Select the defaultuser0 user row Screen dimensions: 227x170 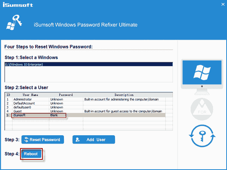[86, 107]
